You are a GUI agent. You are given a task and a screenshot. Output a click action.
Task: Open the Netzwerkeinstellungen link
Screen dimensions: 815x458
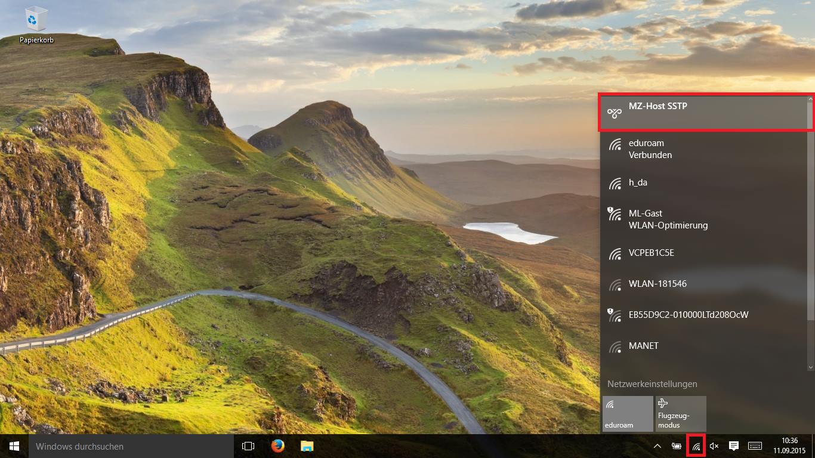[x=652, y=384]
